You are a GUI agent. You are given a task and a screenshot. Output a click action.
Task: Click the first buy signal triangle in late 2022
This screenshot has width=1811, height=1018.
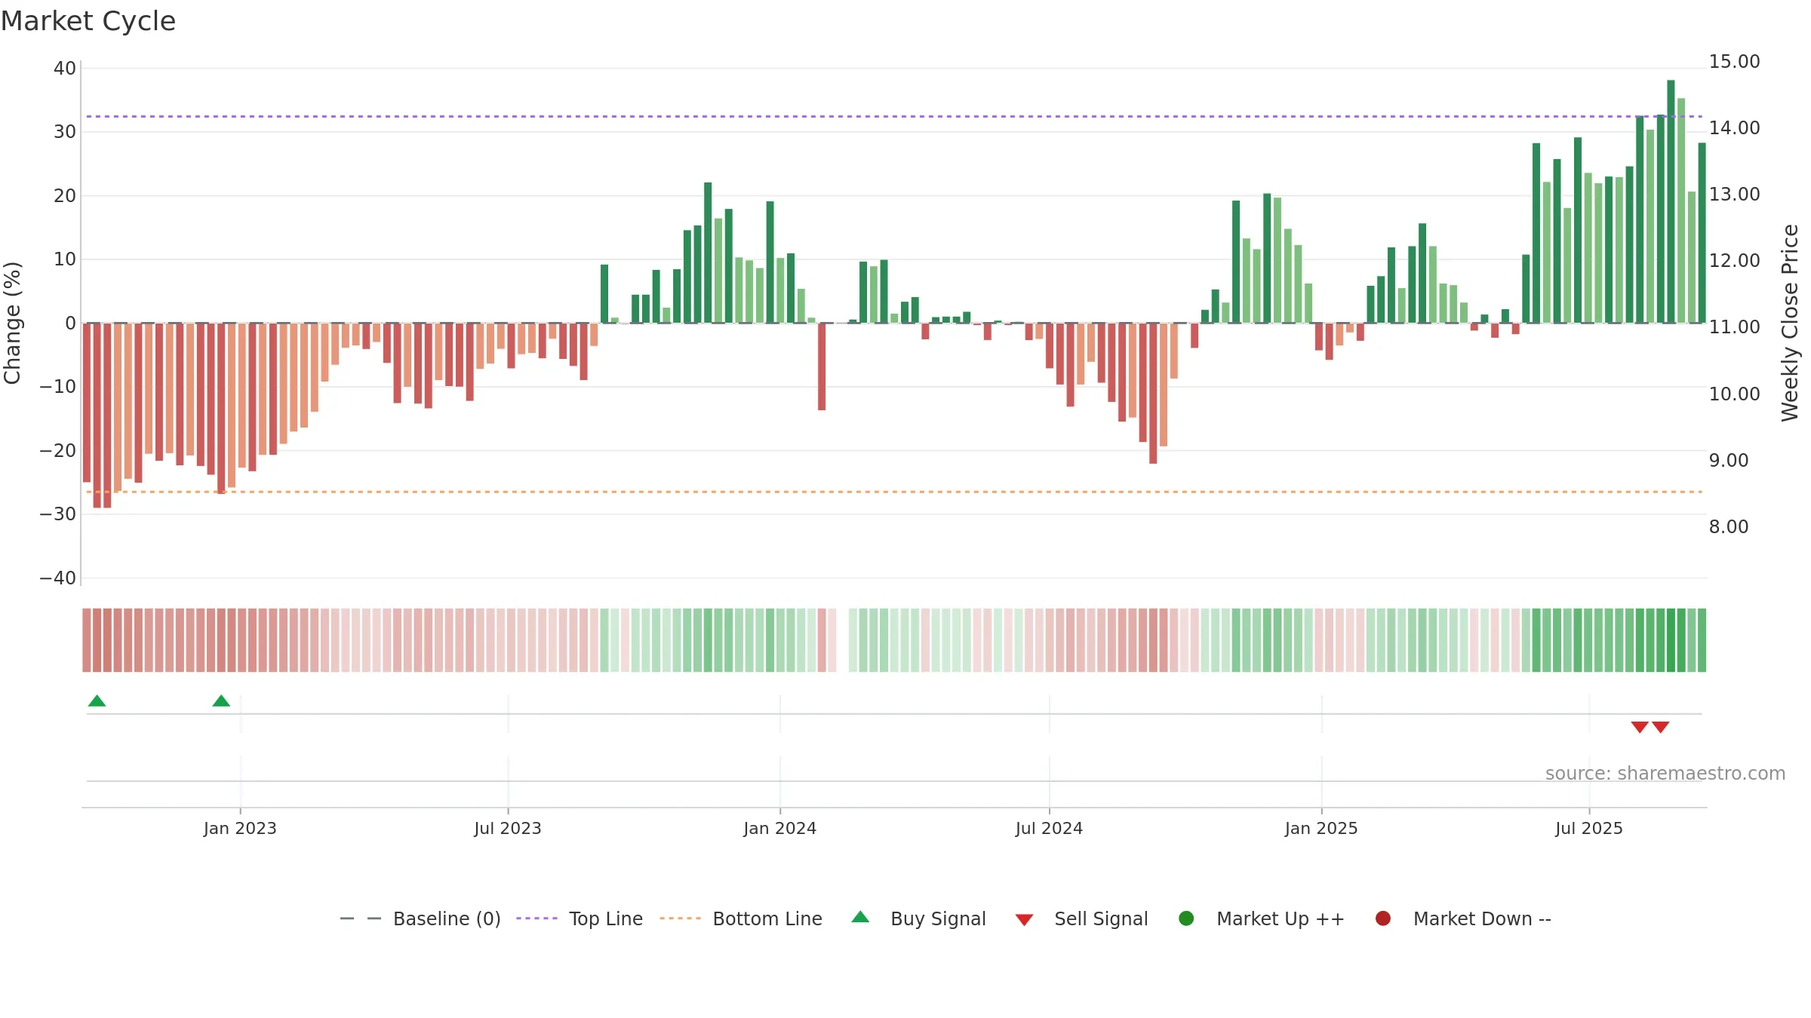[97, 701]
